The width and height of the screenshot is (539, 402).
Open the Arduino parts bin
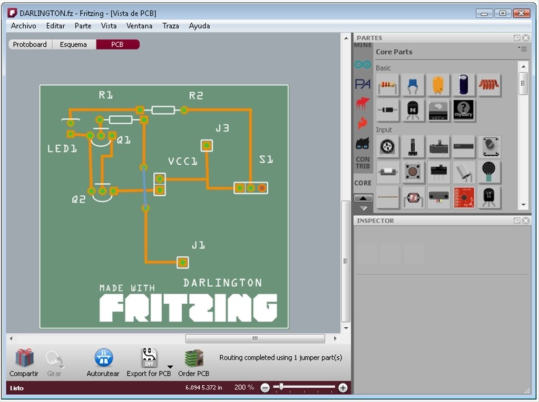[x=362, y=65]
